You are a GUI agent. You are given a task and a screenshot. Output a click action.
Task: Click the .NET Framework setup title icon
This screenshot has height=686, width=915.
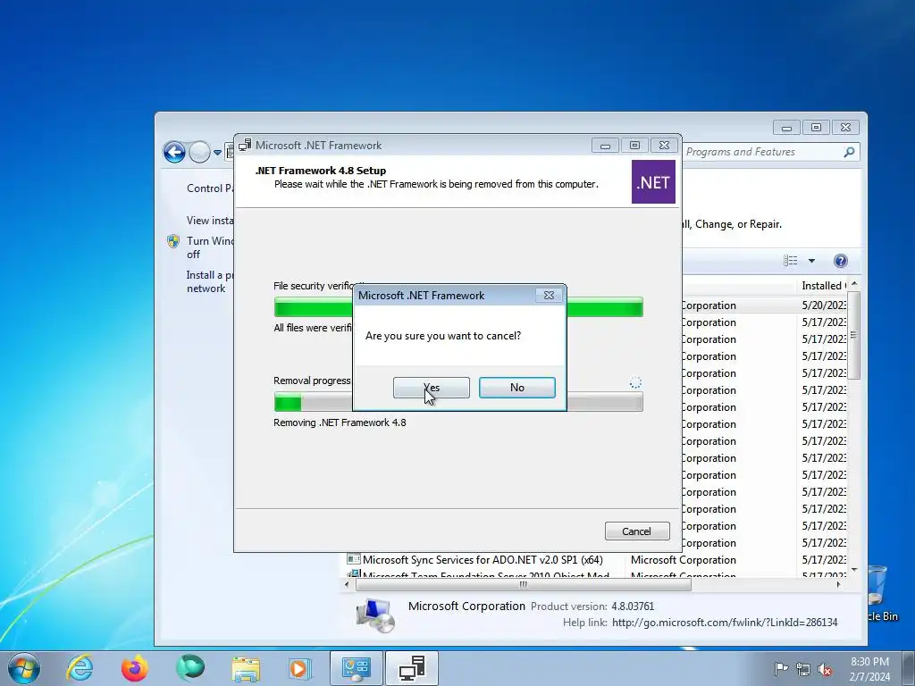(245, 146)
